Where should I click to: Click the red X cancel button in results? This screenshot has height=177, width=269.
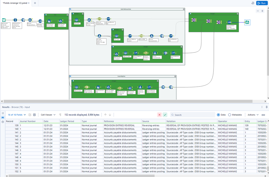pyautogui.click(x=159, y=115)
